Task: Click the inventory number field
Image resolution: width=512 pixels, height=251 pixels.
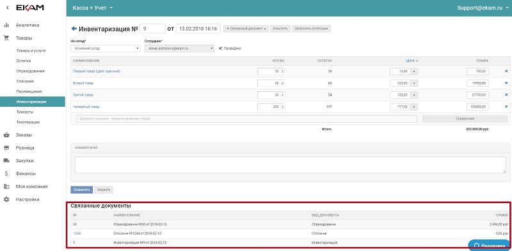Action: [152, 29]
